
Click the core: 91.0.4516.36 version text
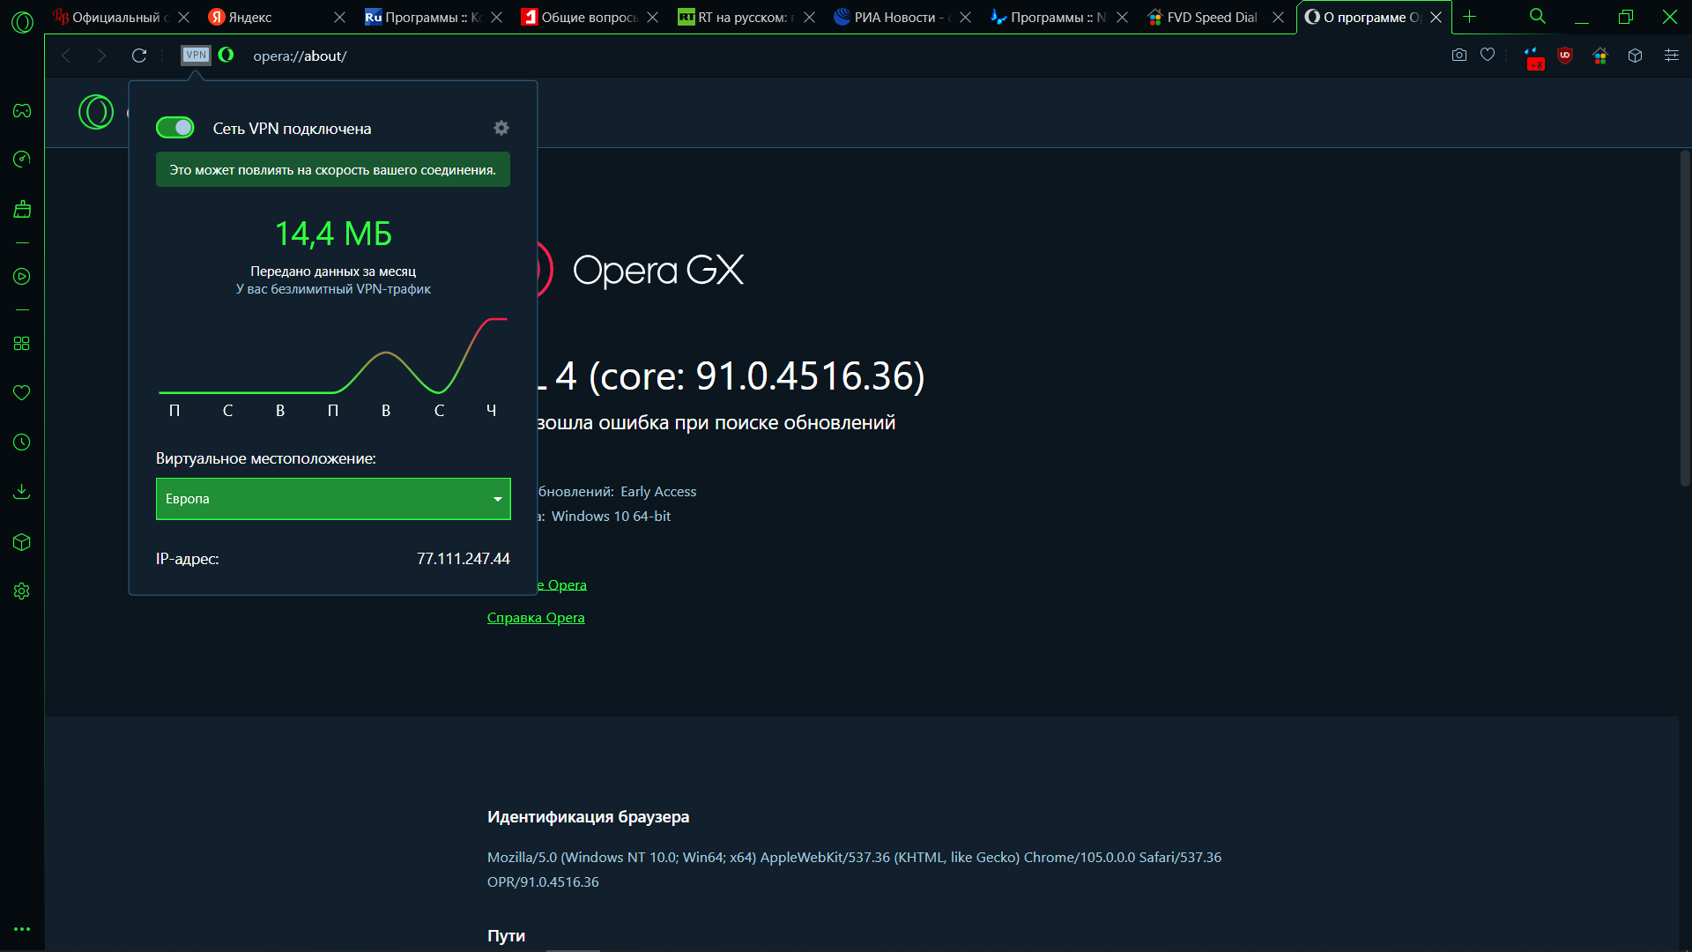pyautogui.click(x=757, y=376)
